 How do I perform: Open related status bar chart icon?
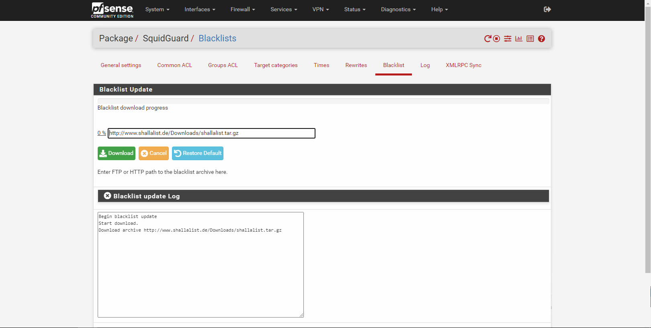pyautogui.click(x=519, y=39)
